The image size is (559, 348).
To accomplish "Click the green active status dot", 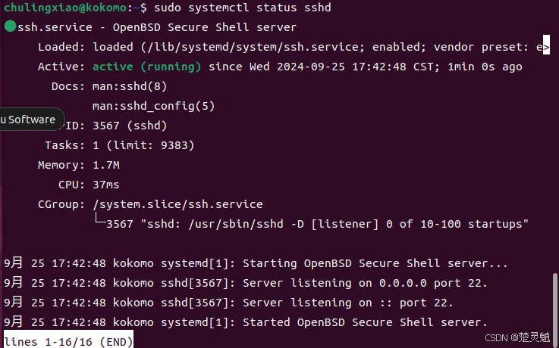I will pyautogui.click(x=11, y=26).
